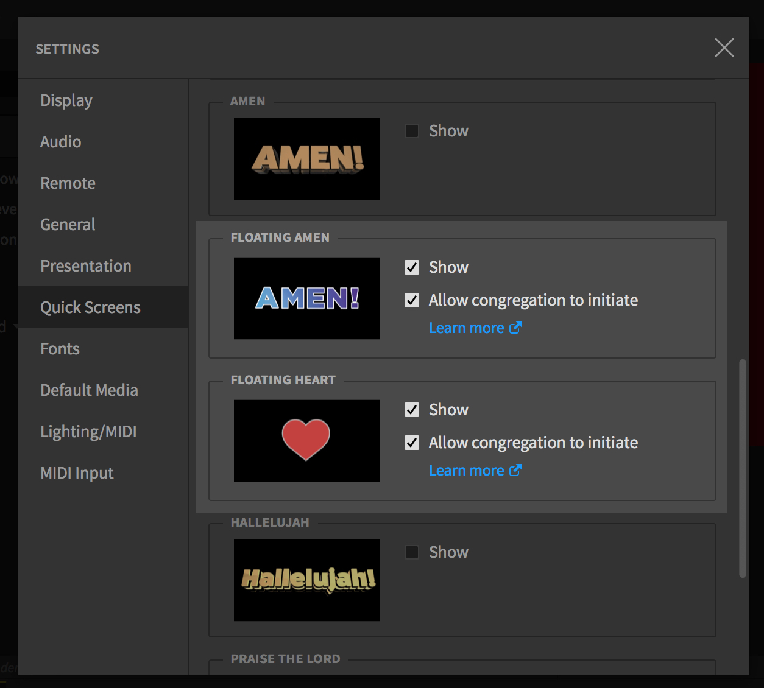Uncheck Show for Floating Amen
This screenshot has width=764, height=688.
pos(412,267)
